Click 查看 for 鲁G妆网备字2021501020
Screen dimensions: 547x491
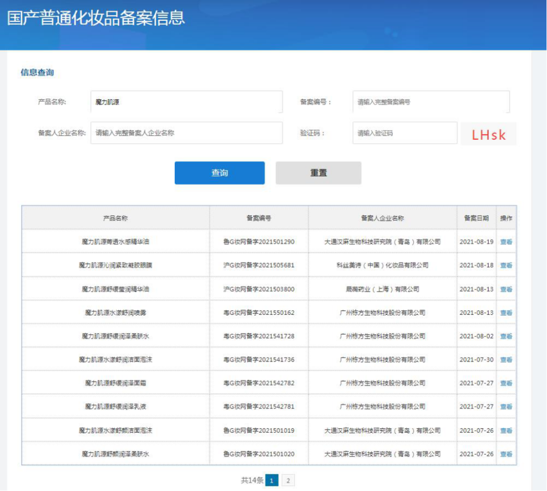506,454
